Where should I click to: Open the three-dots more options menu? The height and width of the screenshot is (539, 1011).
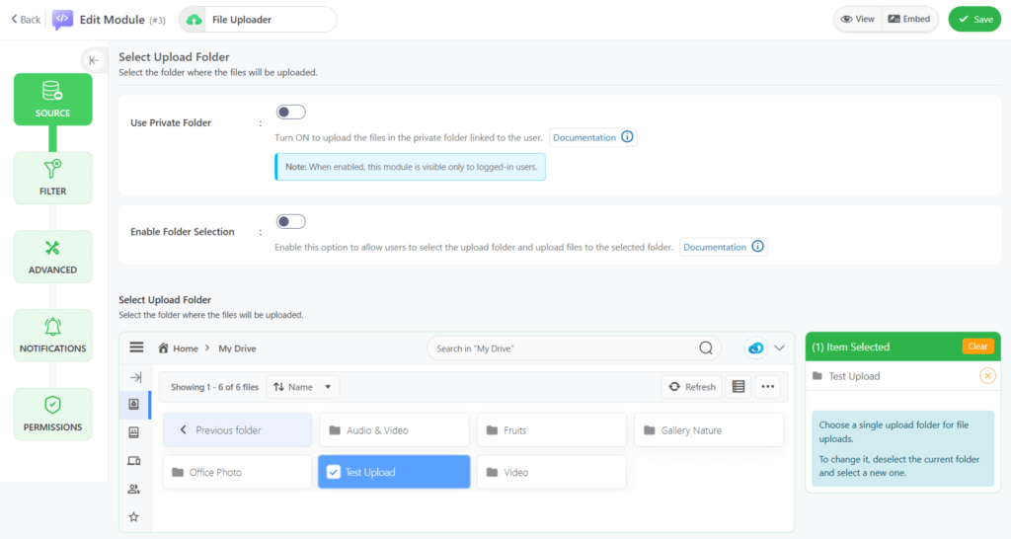768,387
